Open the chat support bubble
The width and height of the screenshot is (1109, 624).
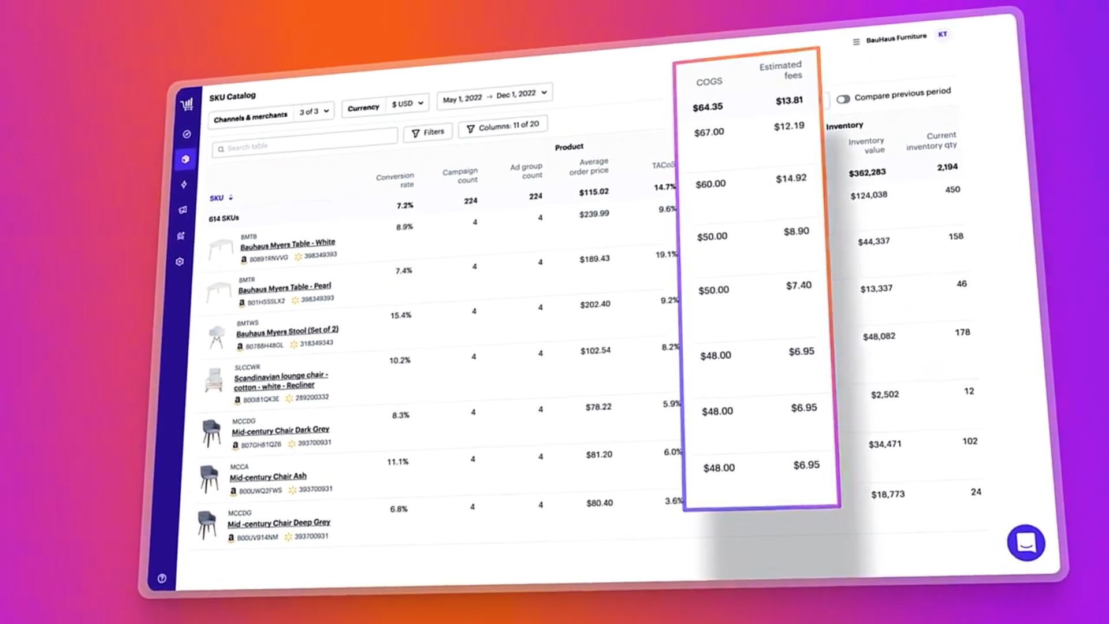click(1026, 543)
